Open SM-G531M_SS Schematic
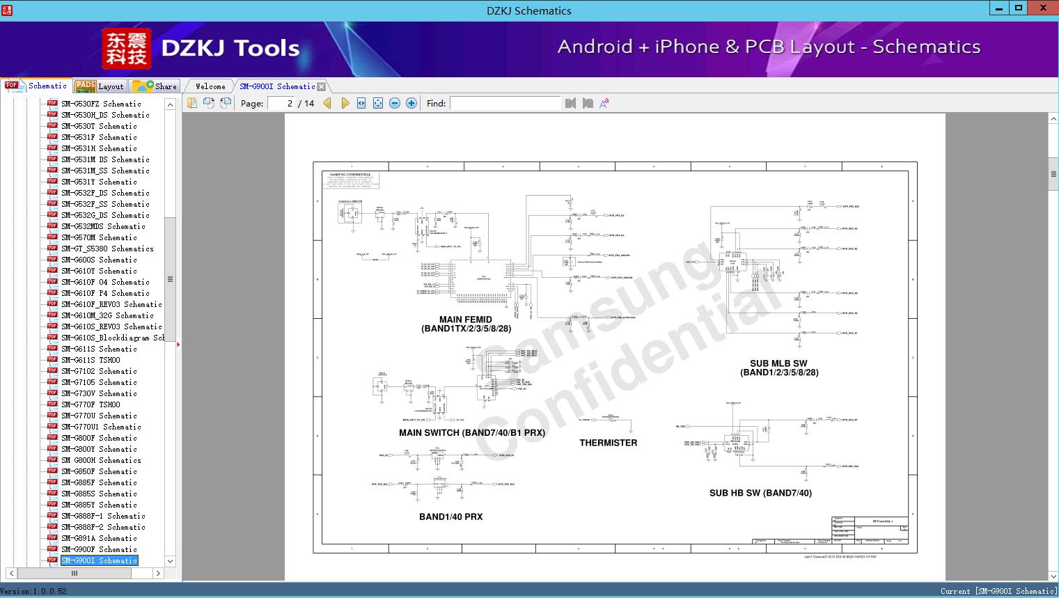This screenshot has height=598, width=1059. 105,171
